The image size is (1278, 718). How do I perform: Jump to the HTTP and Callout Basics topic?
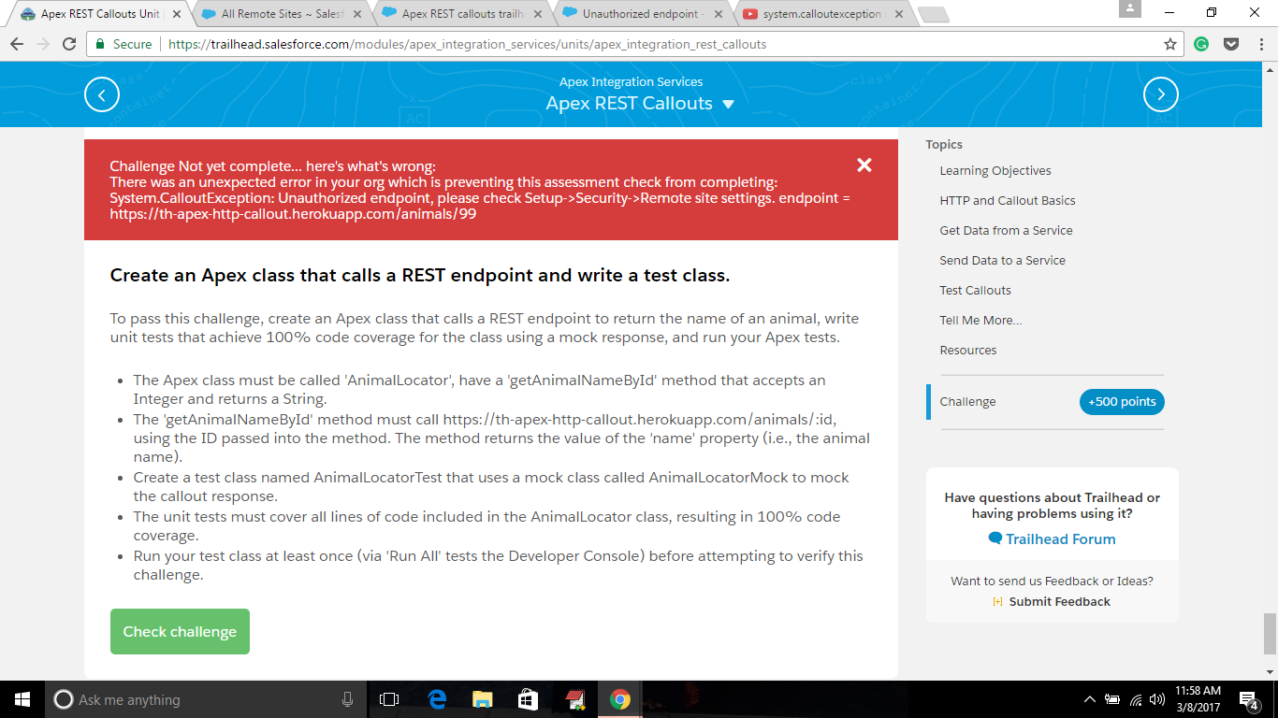tap(1008, 201)
